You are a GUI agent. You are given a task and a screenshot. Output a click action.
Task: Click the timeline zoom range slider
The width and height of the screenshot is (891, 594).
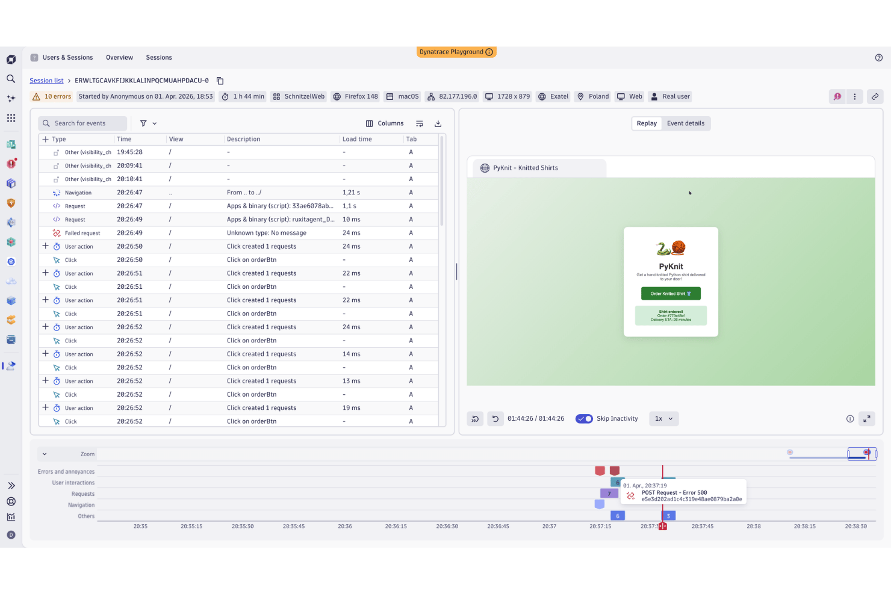point(862,454)
